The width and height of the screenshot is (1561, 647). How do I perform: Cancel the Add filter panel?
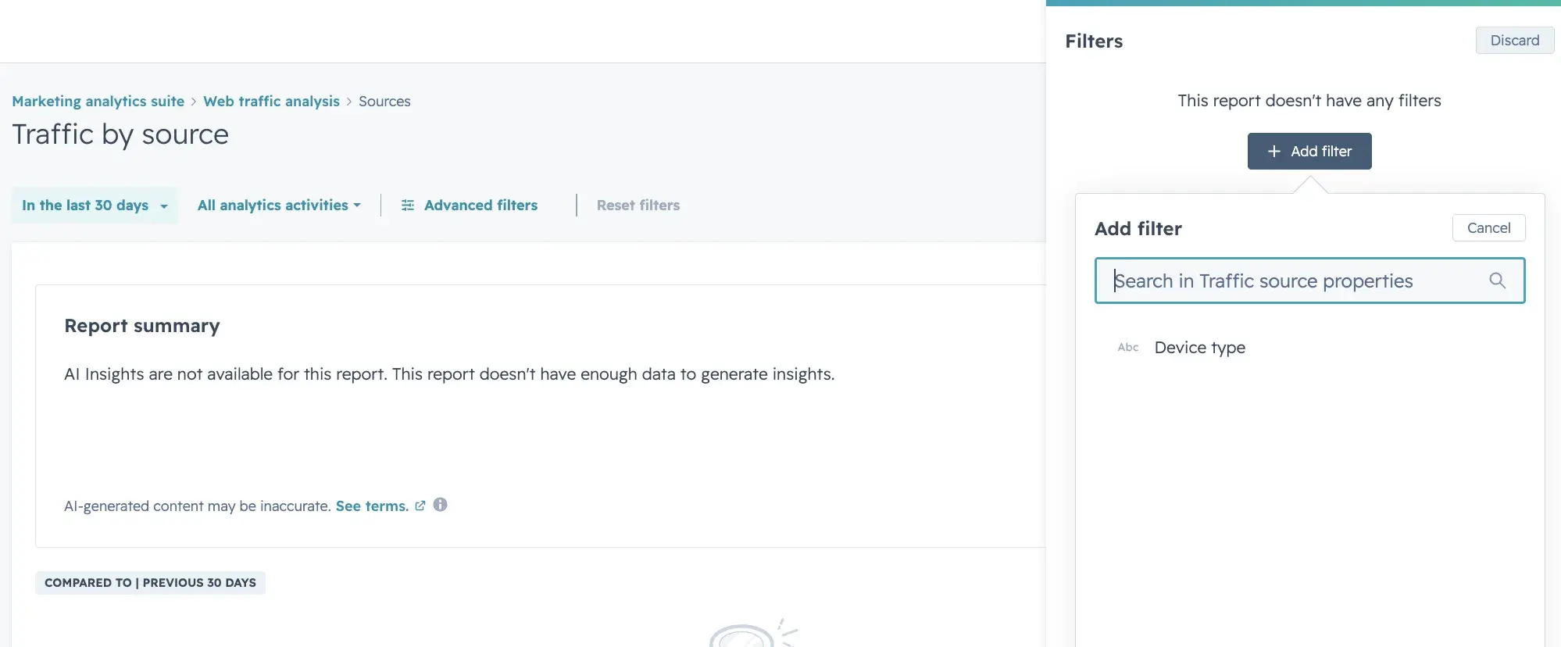click(x=1488, y=228)
